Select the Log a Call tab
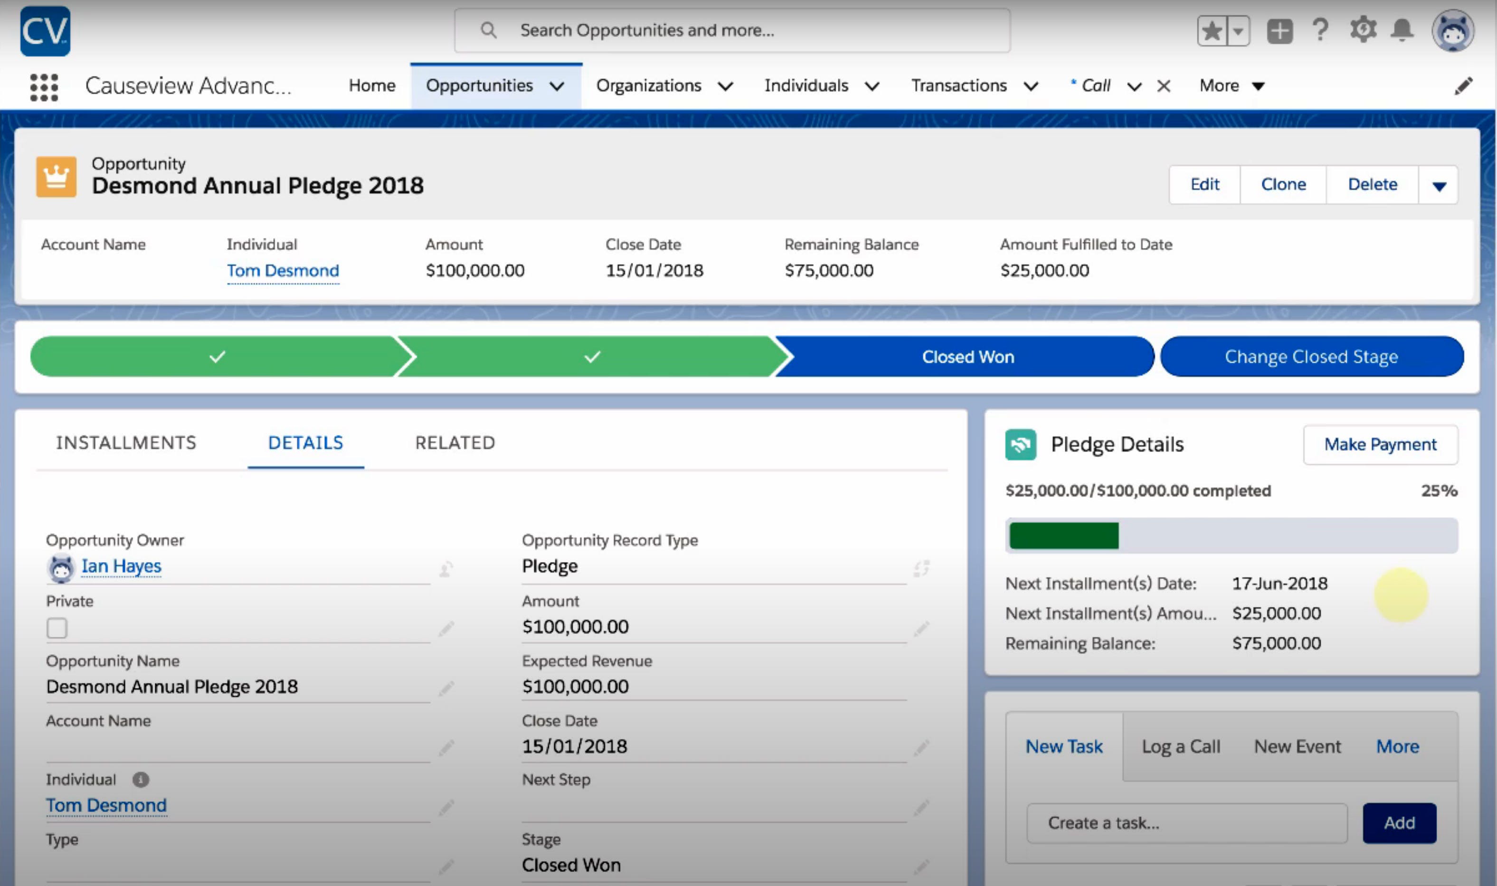The image size is (1497, 886). pyautogui.click(x=1181, y=747)
